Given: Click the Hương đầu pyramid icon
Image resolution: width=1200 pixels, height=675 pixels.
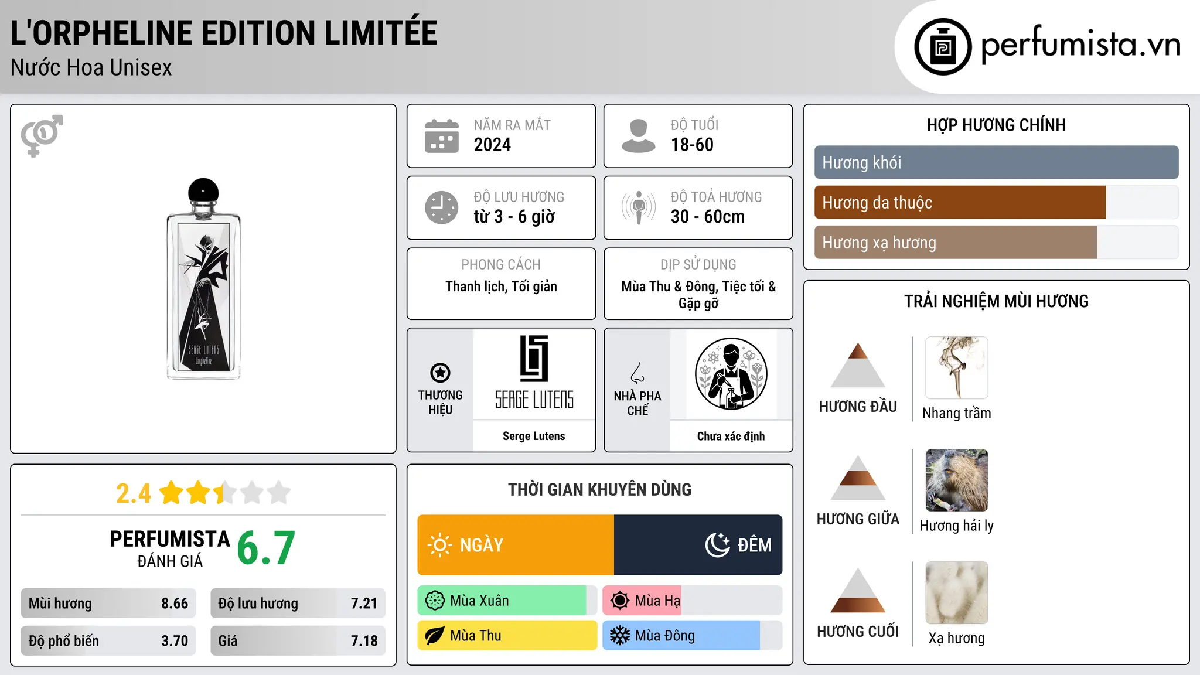Looking at the screenshot, I should [x=858, y=365].
